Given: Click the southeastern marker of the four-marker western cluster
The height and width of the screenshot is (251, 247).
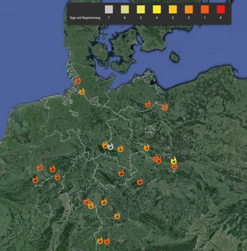Looking at the screenshot, I should 58,177.
